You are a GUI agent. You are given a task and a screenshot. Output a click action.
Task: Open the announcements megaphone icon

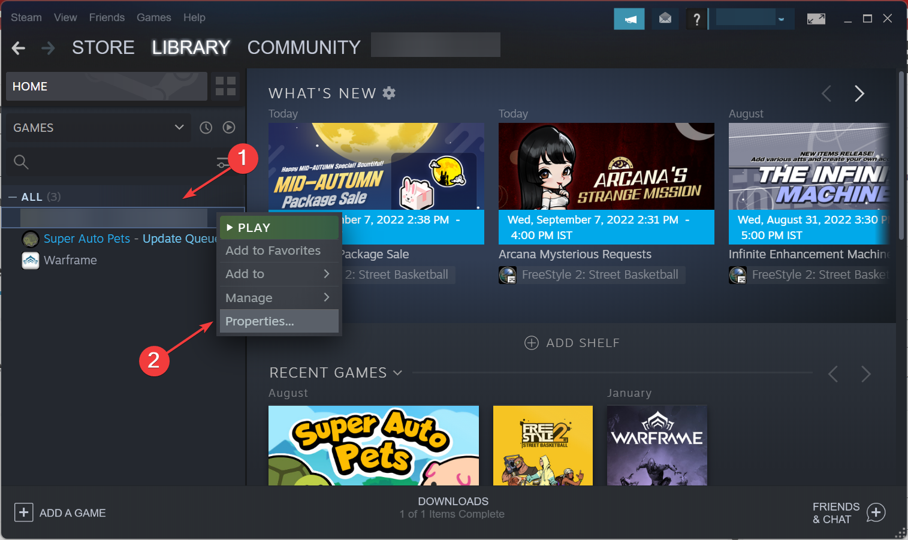click(x=629, y=19)
